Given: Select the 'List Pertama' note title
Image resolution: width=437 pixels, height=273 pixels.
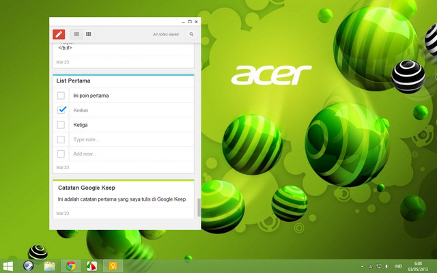Looking at the screenshot, I should click(73, 81).
